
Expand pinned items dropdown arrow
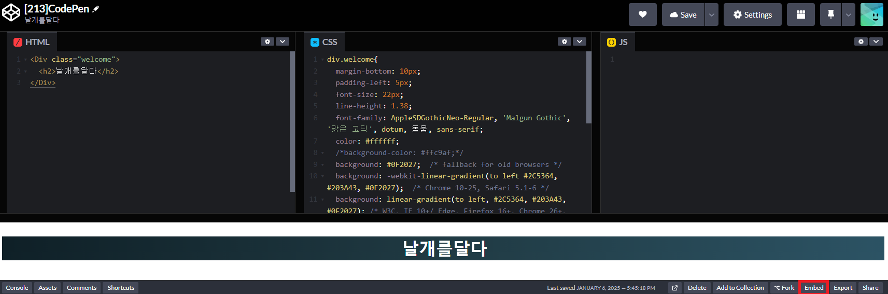pyautogui.click(x=849, y=15)
